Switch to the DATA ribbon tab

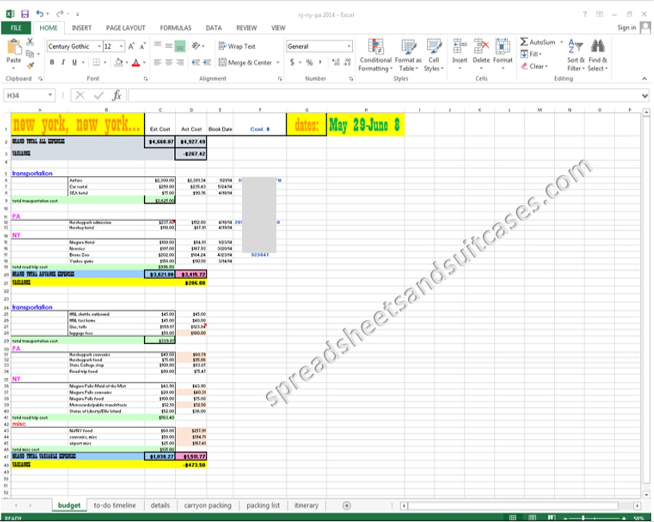pos(214,28)
